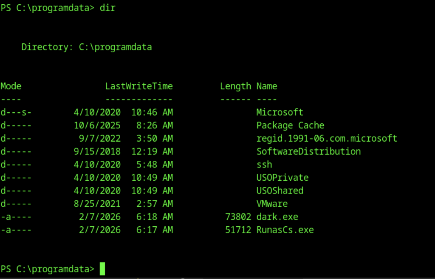Click the Name column header
The height and width of the screenshot is (279, 435).
click(267, 86)
